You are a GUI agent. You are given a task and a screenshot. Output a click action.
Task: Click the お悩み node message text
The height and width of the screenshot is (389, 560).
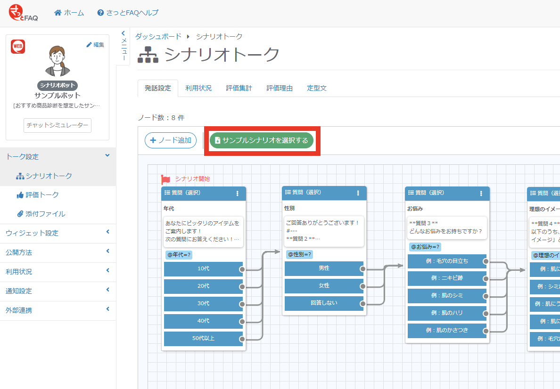click(x=447, y=227)
